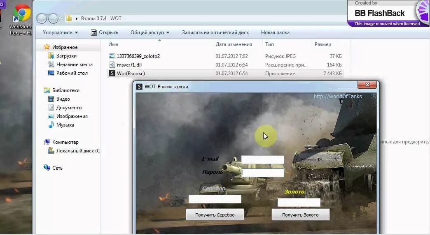The image size is (430, 235).
Task: Click the 7 443 КБ size cell
Action: coord(332,74)
